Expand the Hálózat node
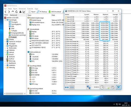 pos(5,52)
